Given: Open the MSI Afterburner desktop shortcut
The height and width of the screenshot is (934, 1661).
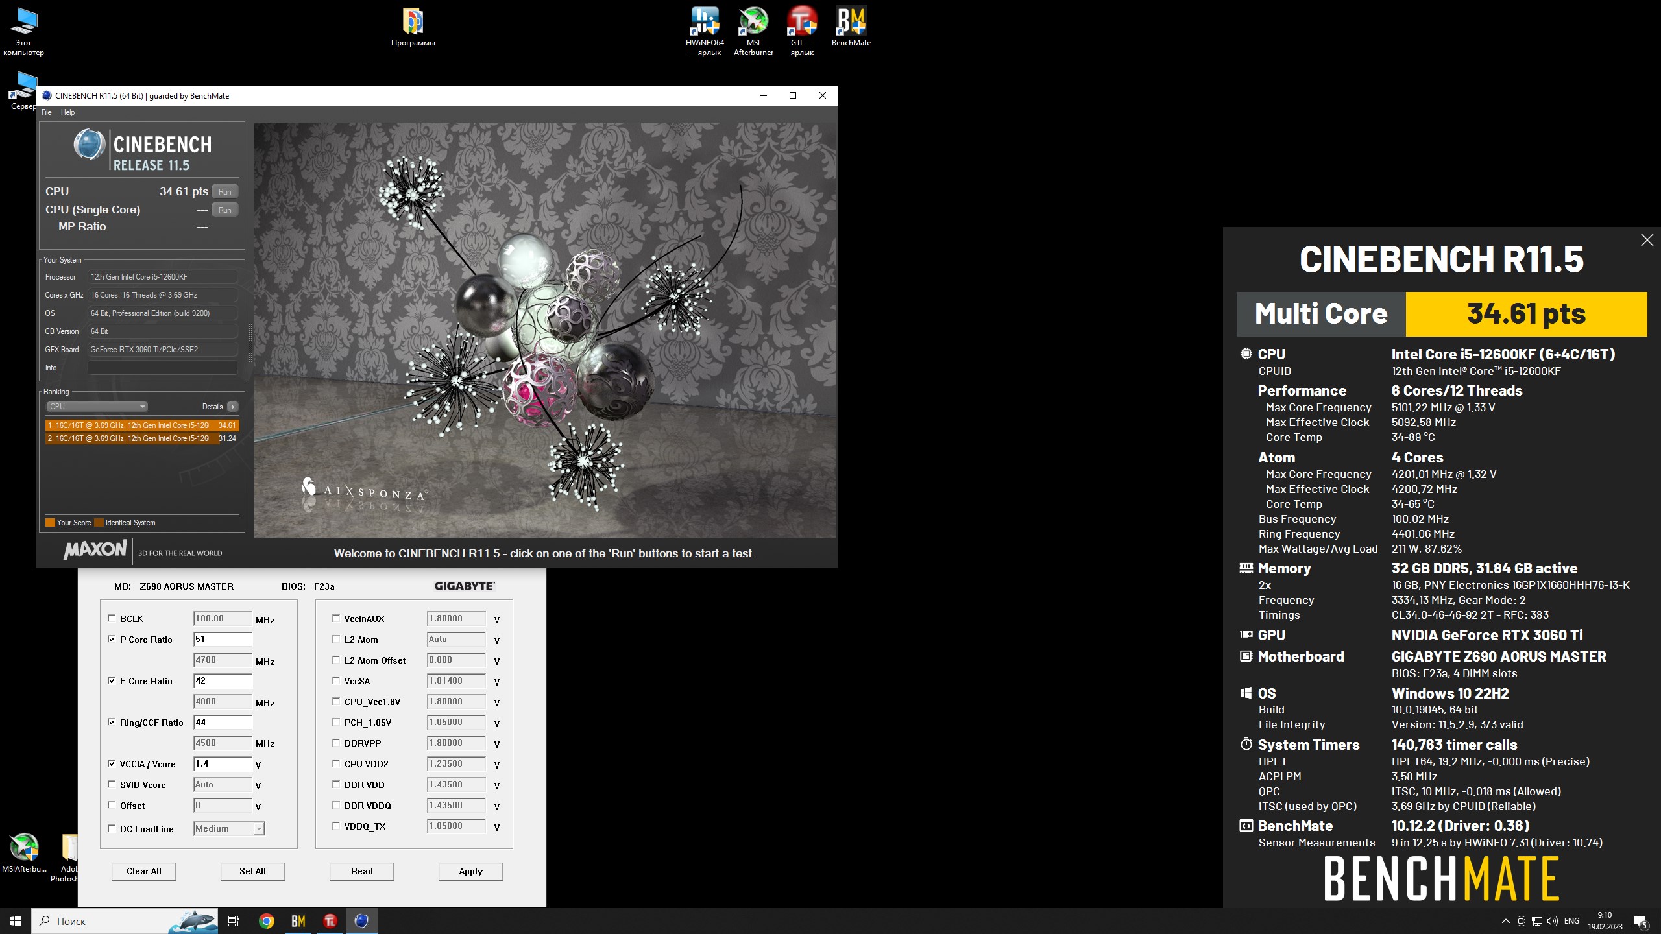Looking at the screenshot, I should coord(753,31).
